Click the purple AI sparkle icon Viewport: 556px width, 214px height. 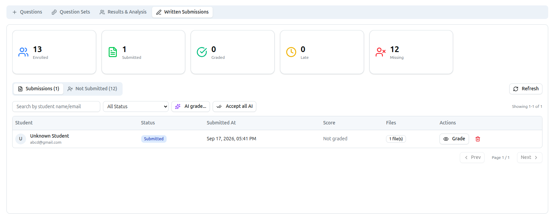[x=178, y=106]
